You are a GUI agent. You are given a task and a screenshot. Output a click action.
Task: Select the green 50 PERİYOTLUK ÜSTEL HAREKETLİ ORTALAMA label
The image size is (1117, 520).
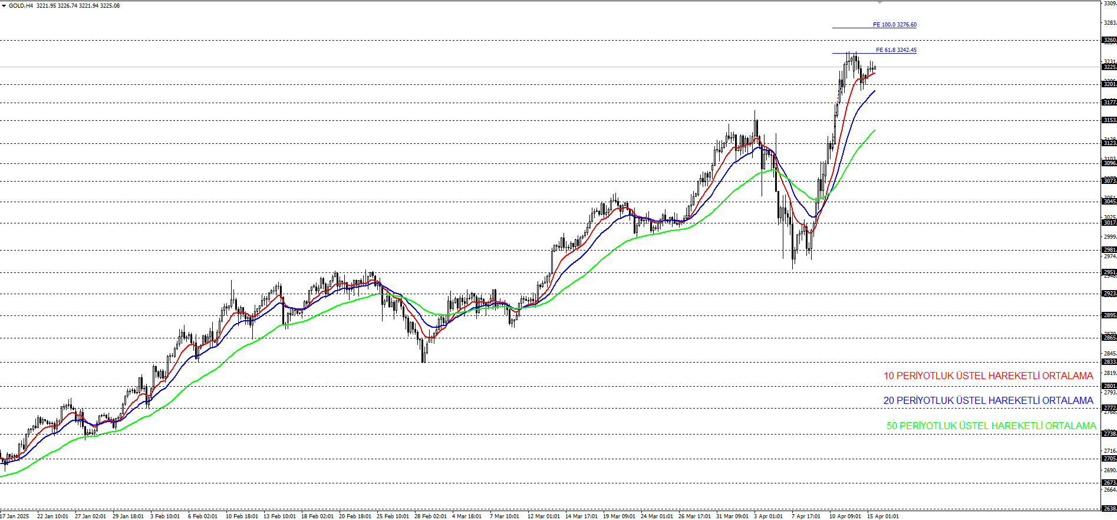click(x=991, y=426)
